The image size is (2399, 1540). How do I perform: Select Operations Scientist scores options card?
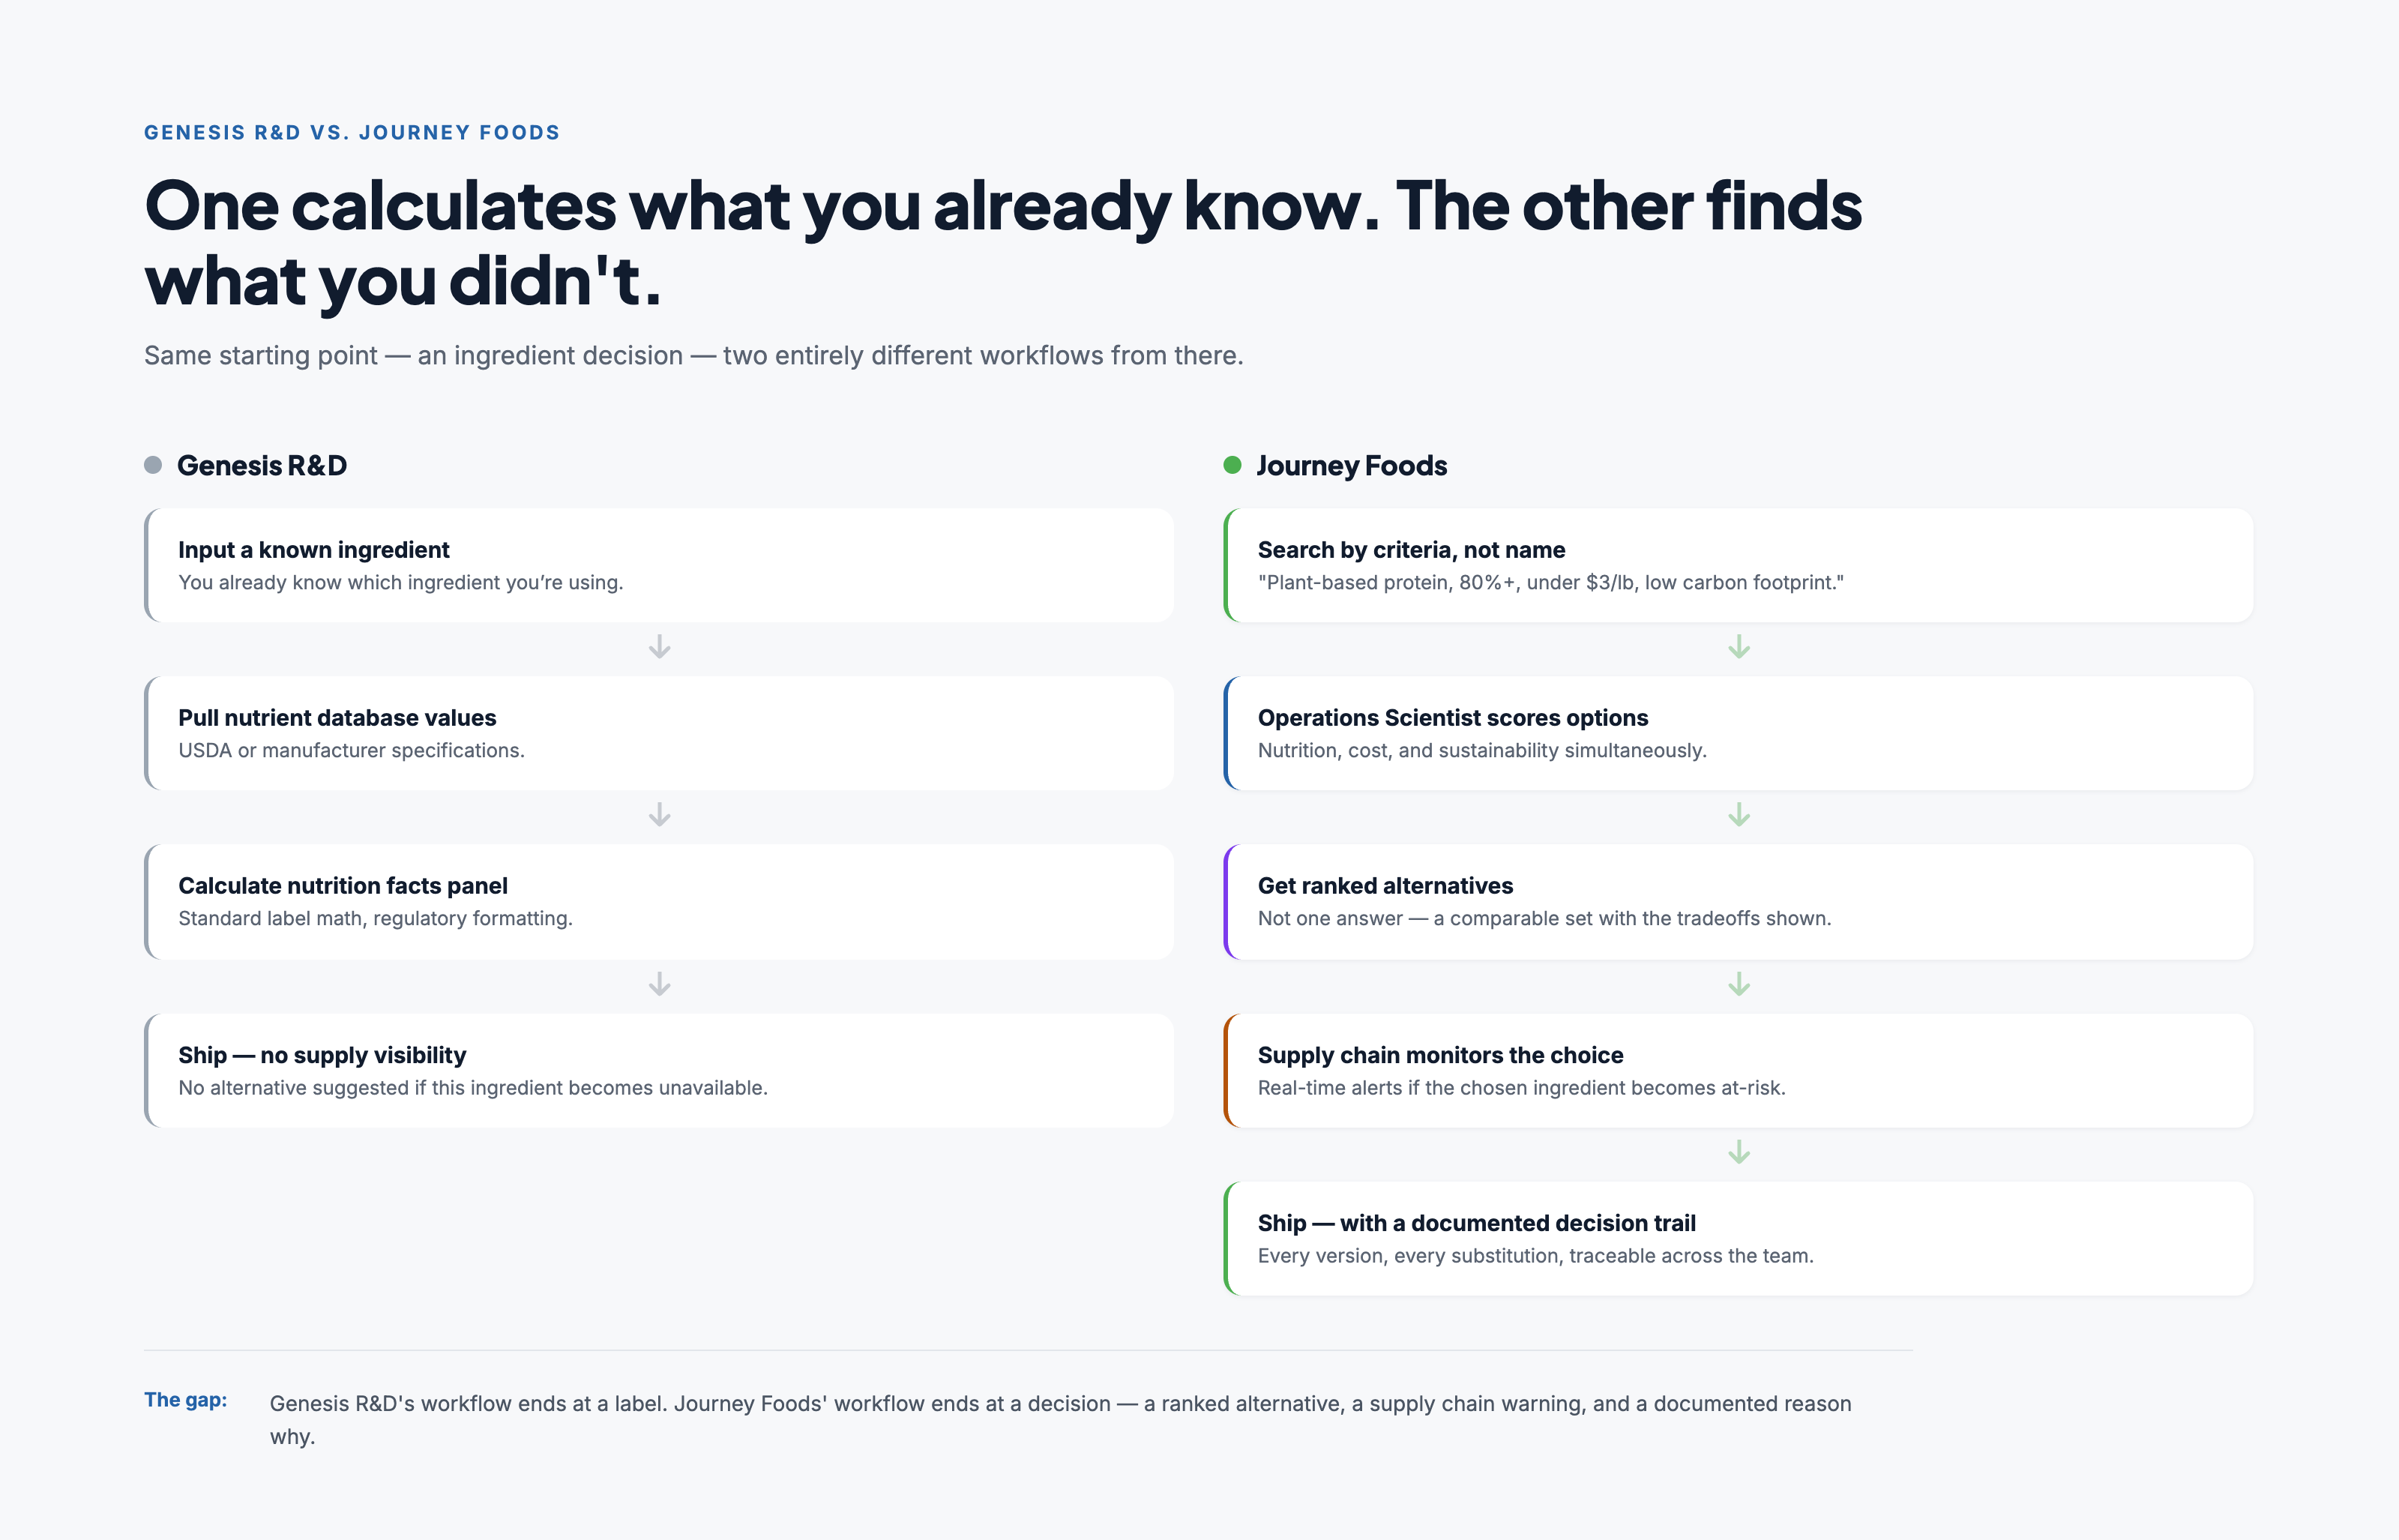click(x=1739, y=733)
